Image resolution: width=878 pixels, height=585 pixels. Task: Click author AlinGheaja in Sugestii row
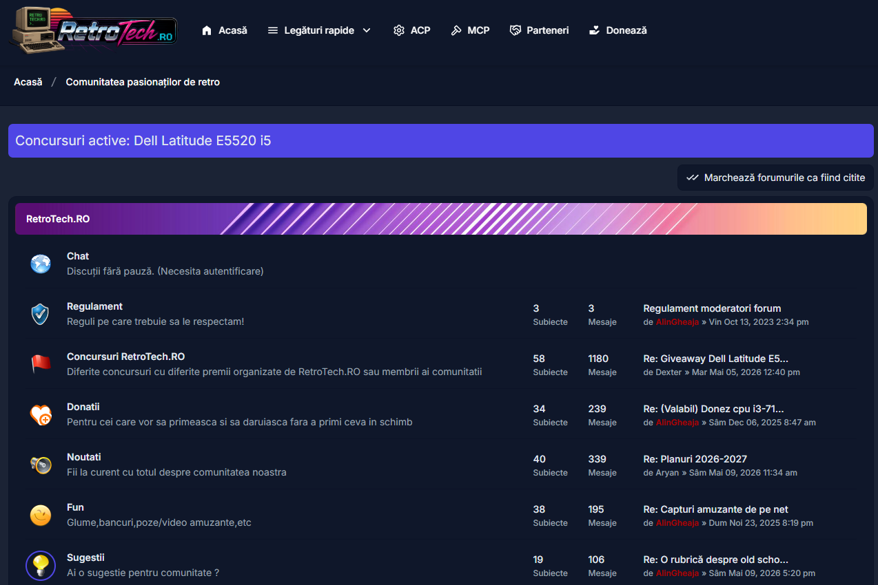click(x=677, y=573)
